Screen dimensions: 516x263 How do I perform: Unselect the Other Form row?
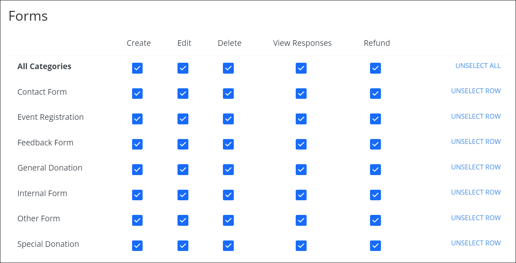click(x=476, y=218)
